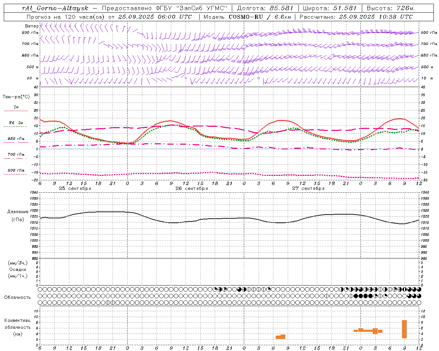The image size is (439, 351).
Task: Click the (мм/1ч.) precipitation unit label
Action: 18,276
